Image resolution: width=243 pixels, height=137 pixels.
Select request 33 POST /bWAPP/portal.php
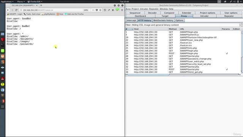pos(183,69)
